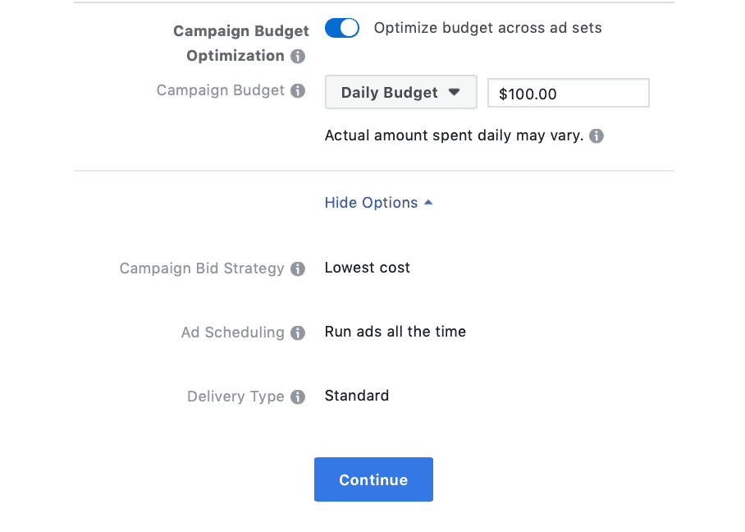
Task: Collapse options using the Hide Options arrow
Action: (428, 203)
